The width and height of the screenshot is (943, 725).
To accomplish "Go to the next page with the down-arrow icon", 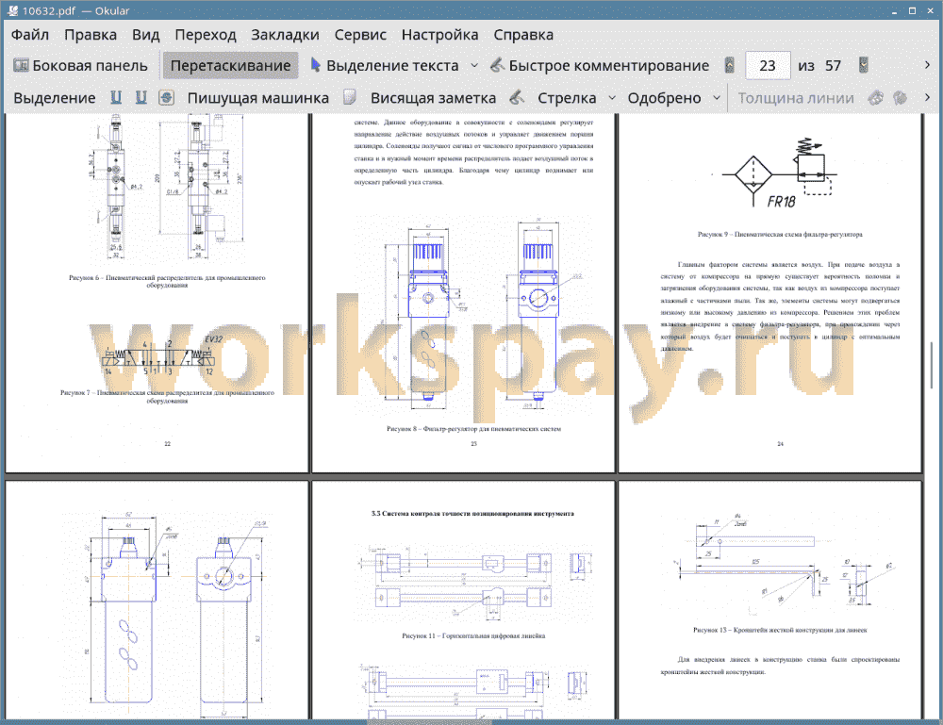I will 863,66.
